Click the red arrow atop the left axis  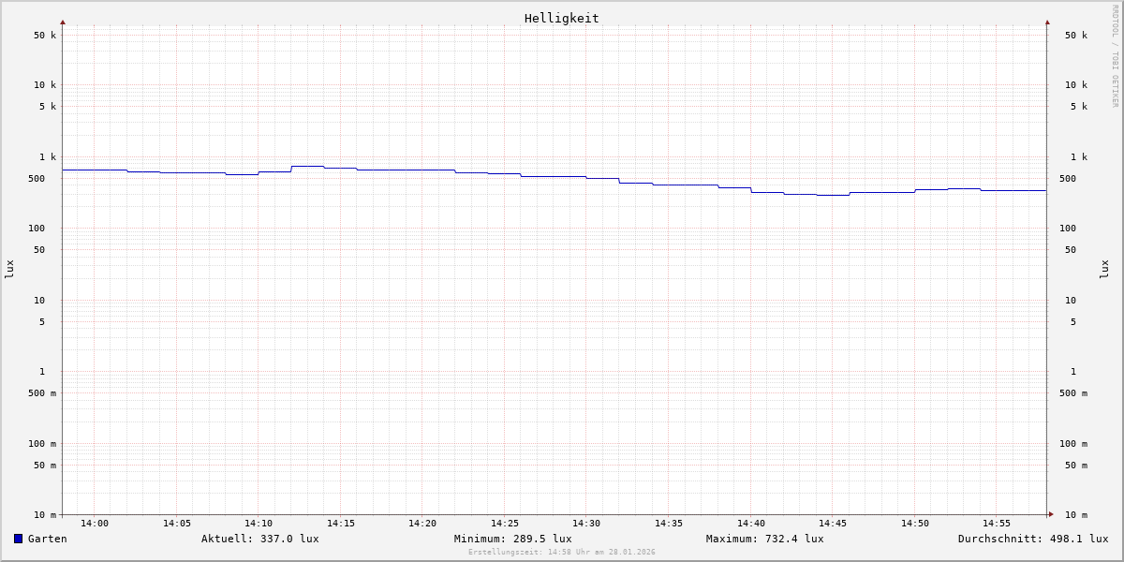[63, 22]
